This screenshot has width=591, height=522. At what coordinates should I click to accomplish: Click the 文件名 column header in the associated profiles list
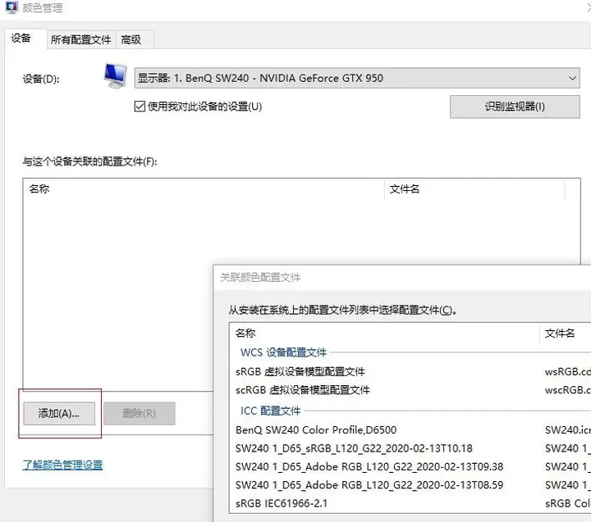tap(475, 189)
